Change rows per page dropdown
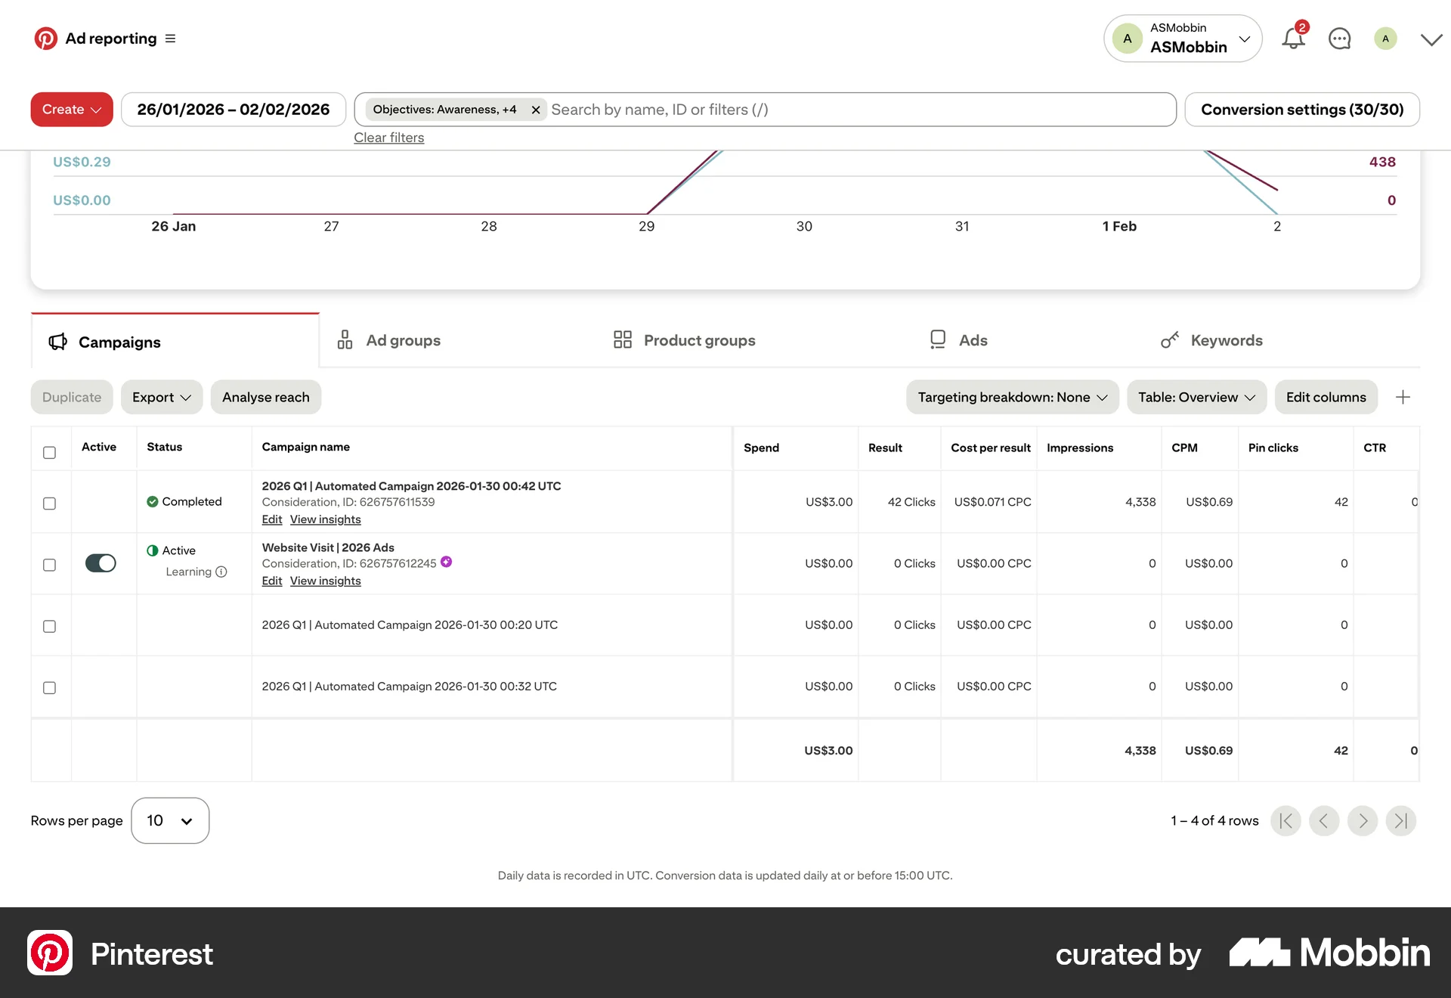The height and width of the screenshot is (998, 1451). (x=169, y=820)
